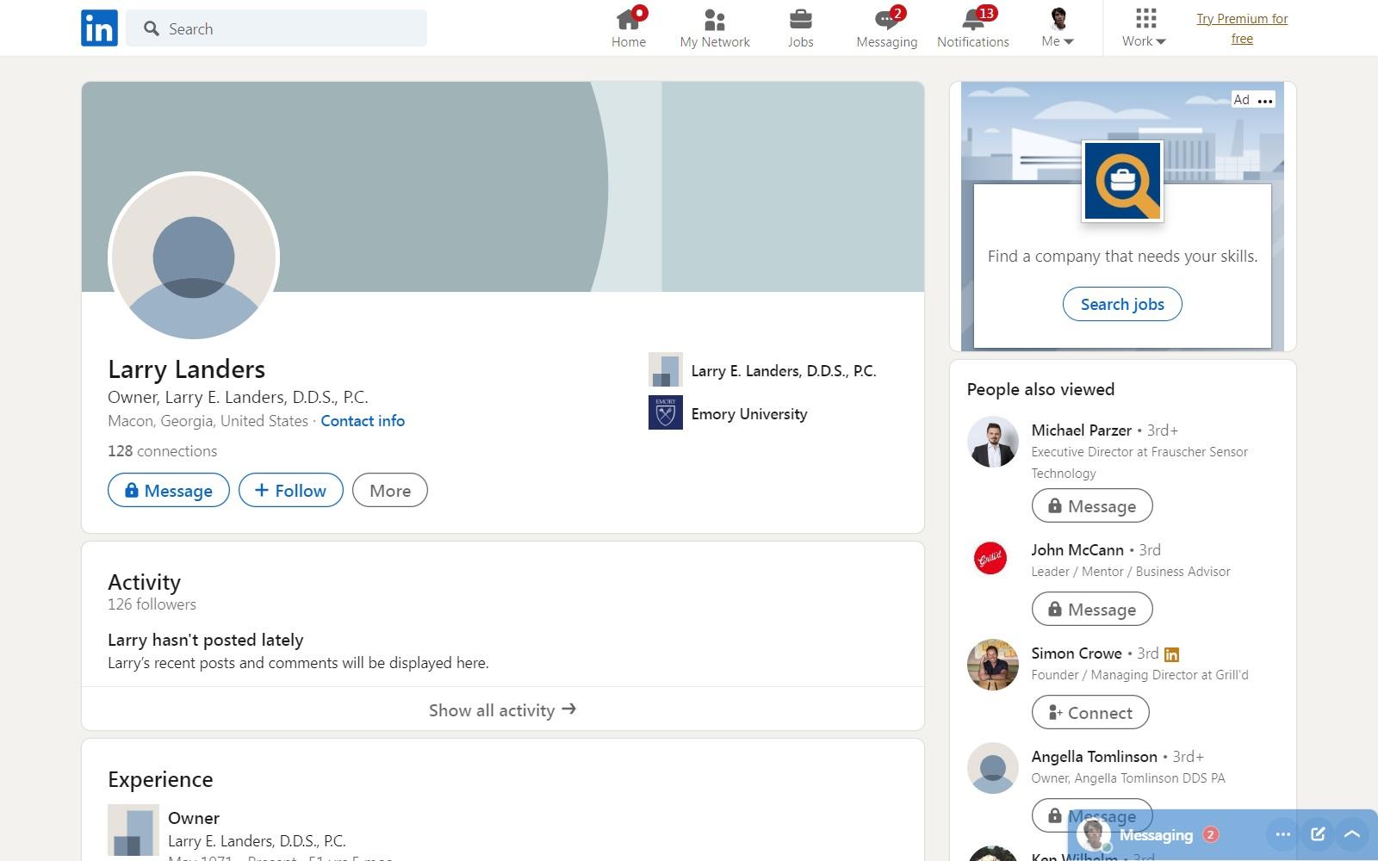Open John McCann's profile name

point(1077,550)
